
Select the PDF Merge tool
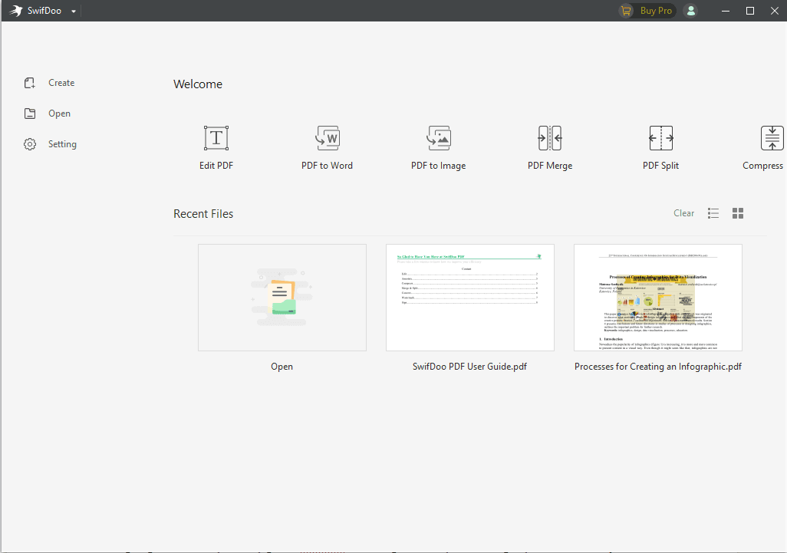(x=549, y=146)
